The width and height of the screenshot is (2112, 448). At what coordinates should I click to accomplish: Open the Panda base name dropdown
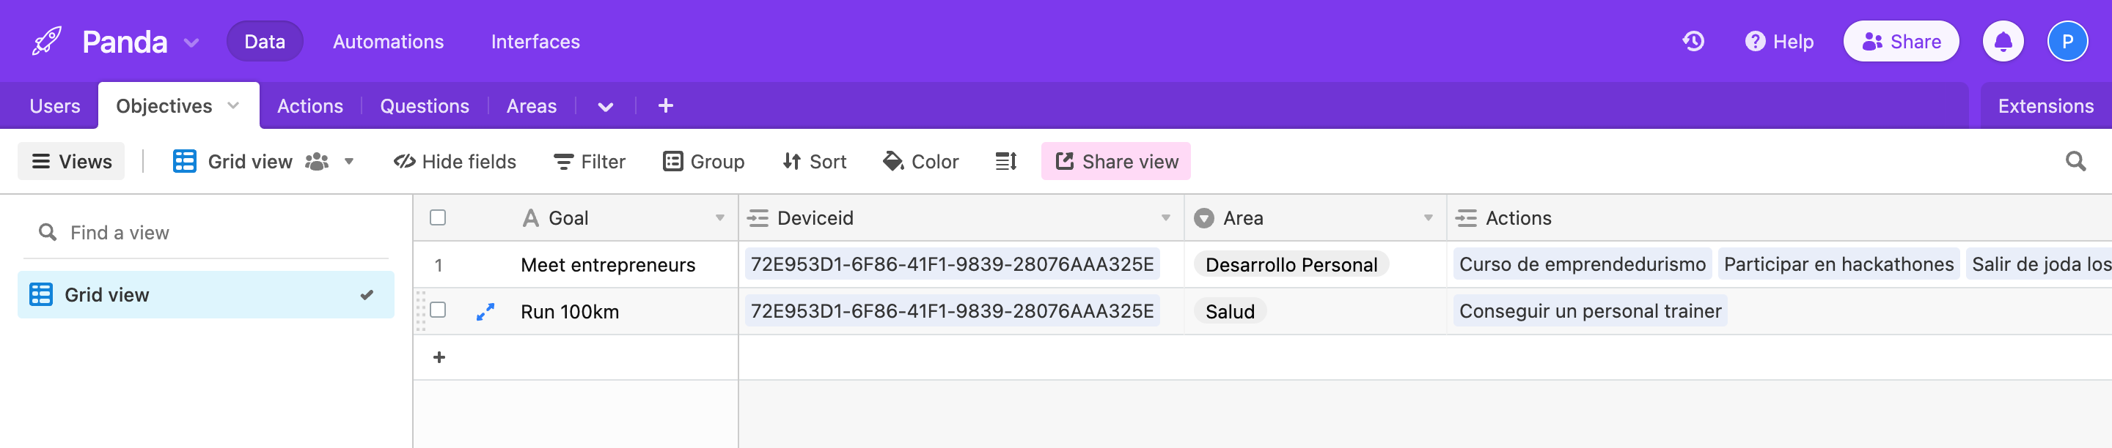point(191,42)
